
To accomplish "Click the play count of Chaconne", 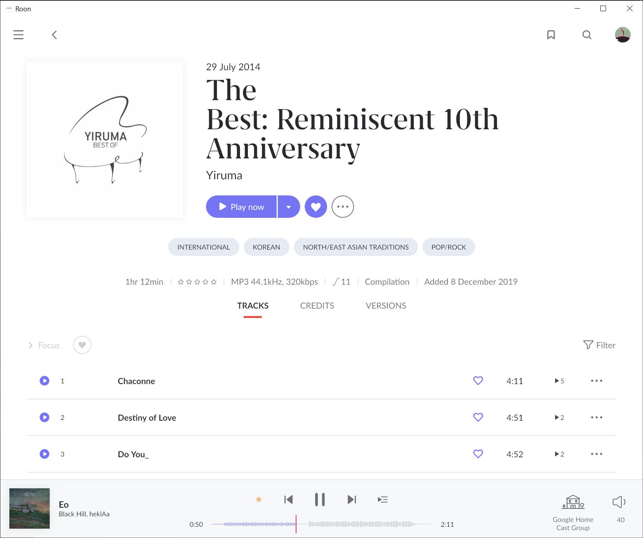I will pos(559,381).
